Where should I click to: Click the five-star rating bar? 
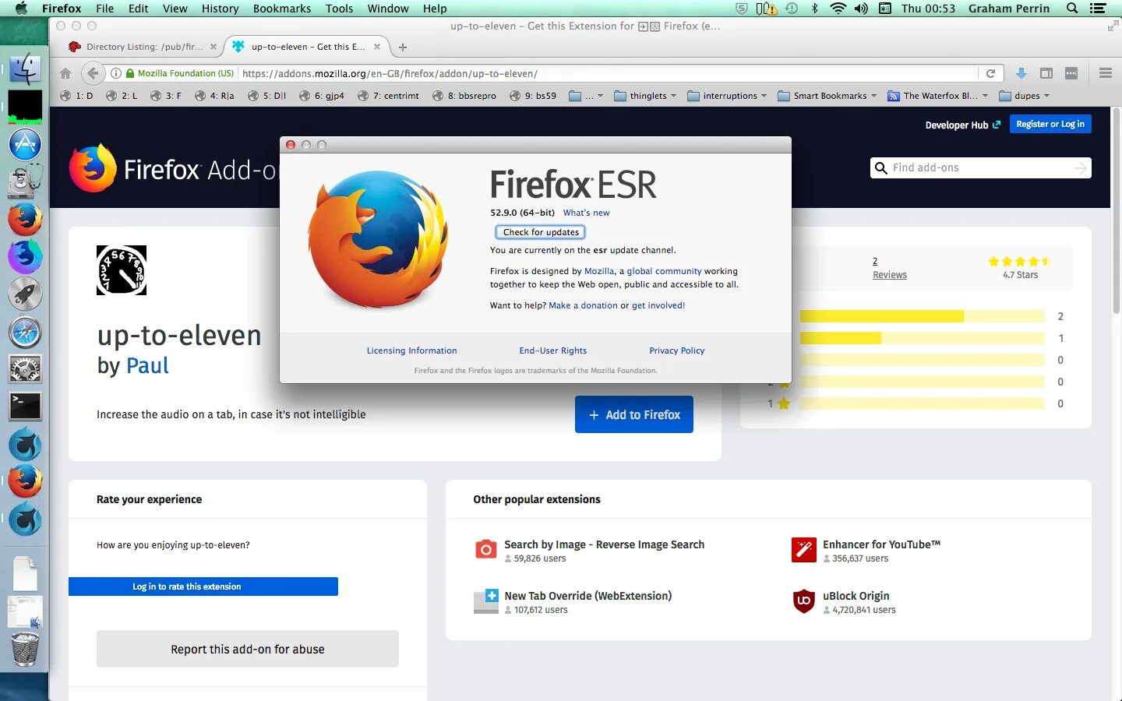pos(922,316)
